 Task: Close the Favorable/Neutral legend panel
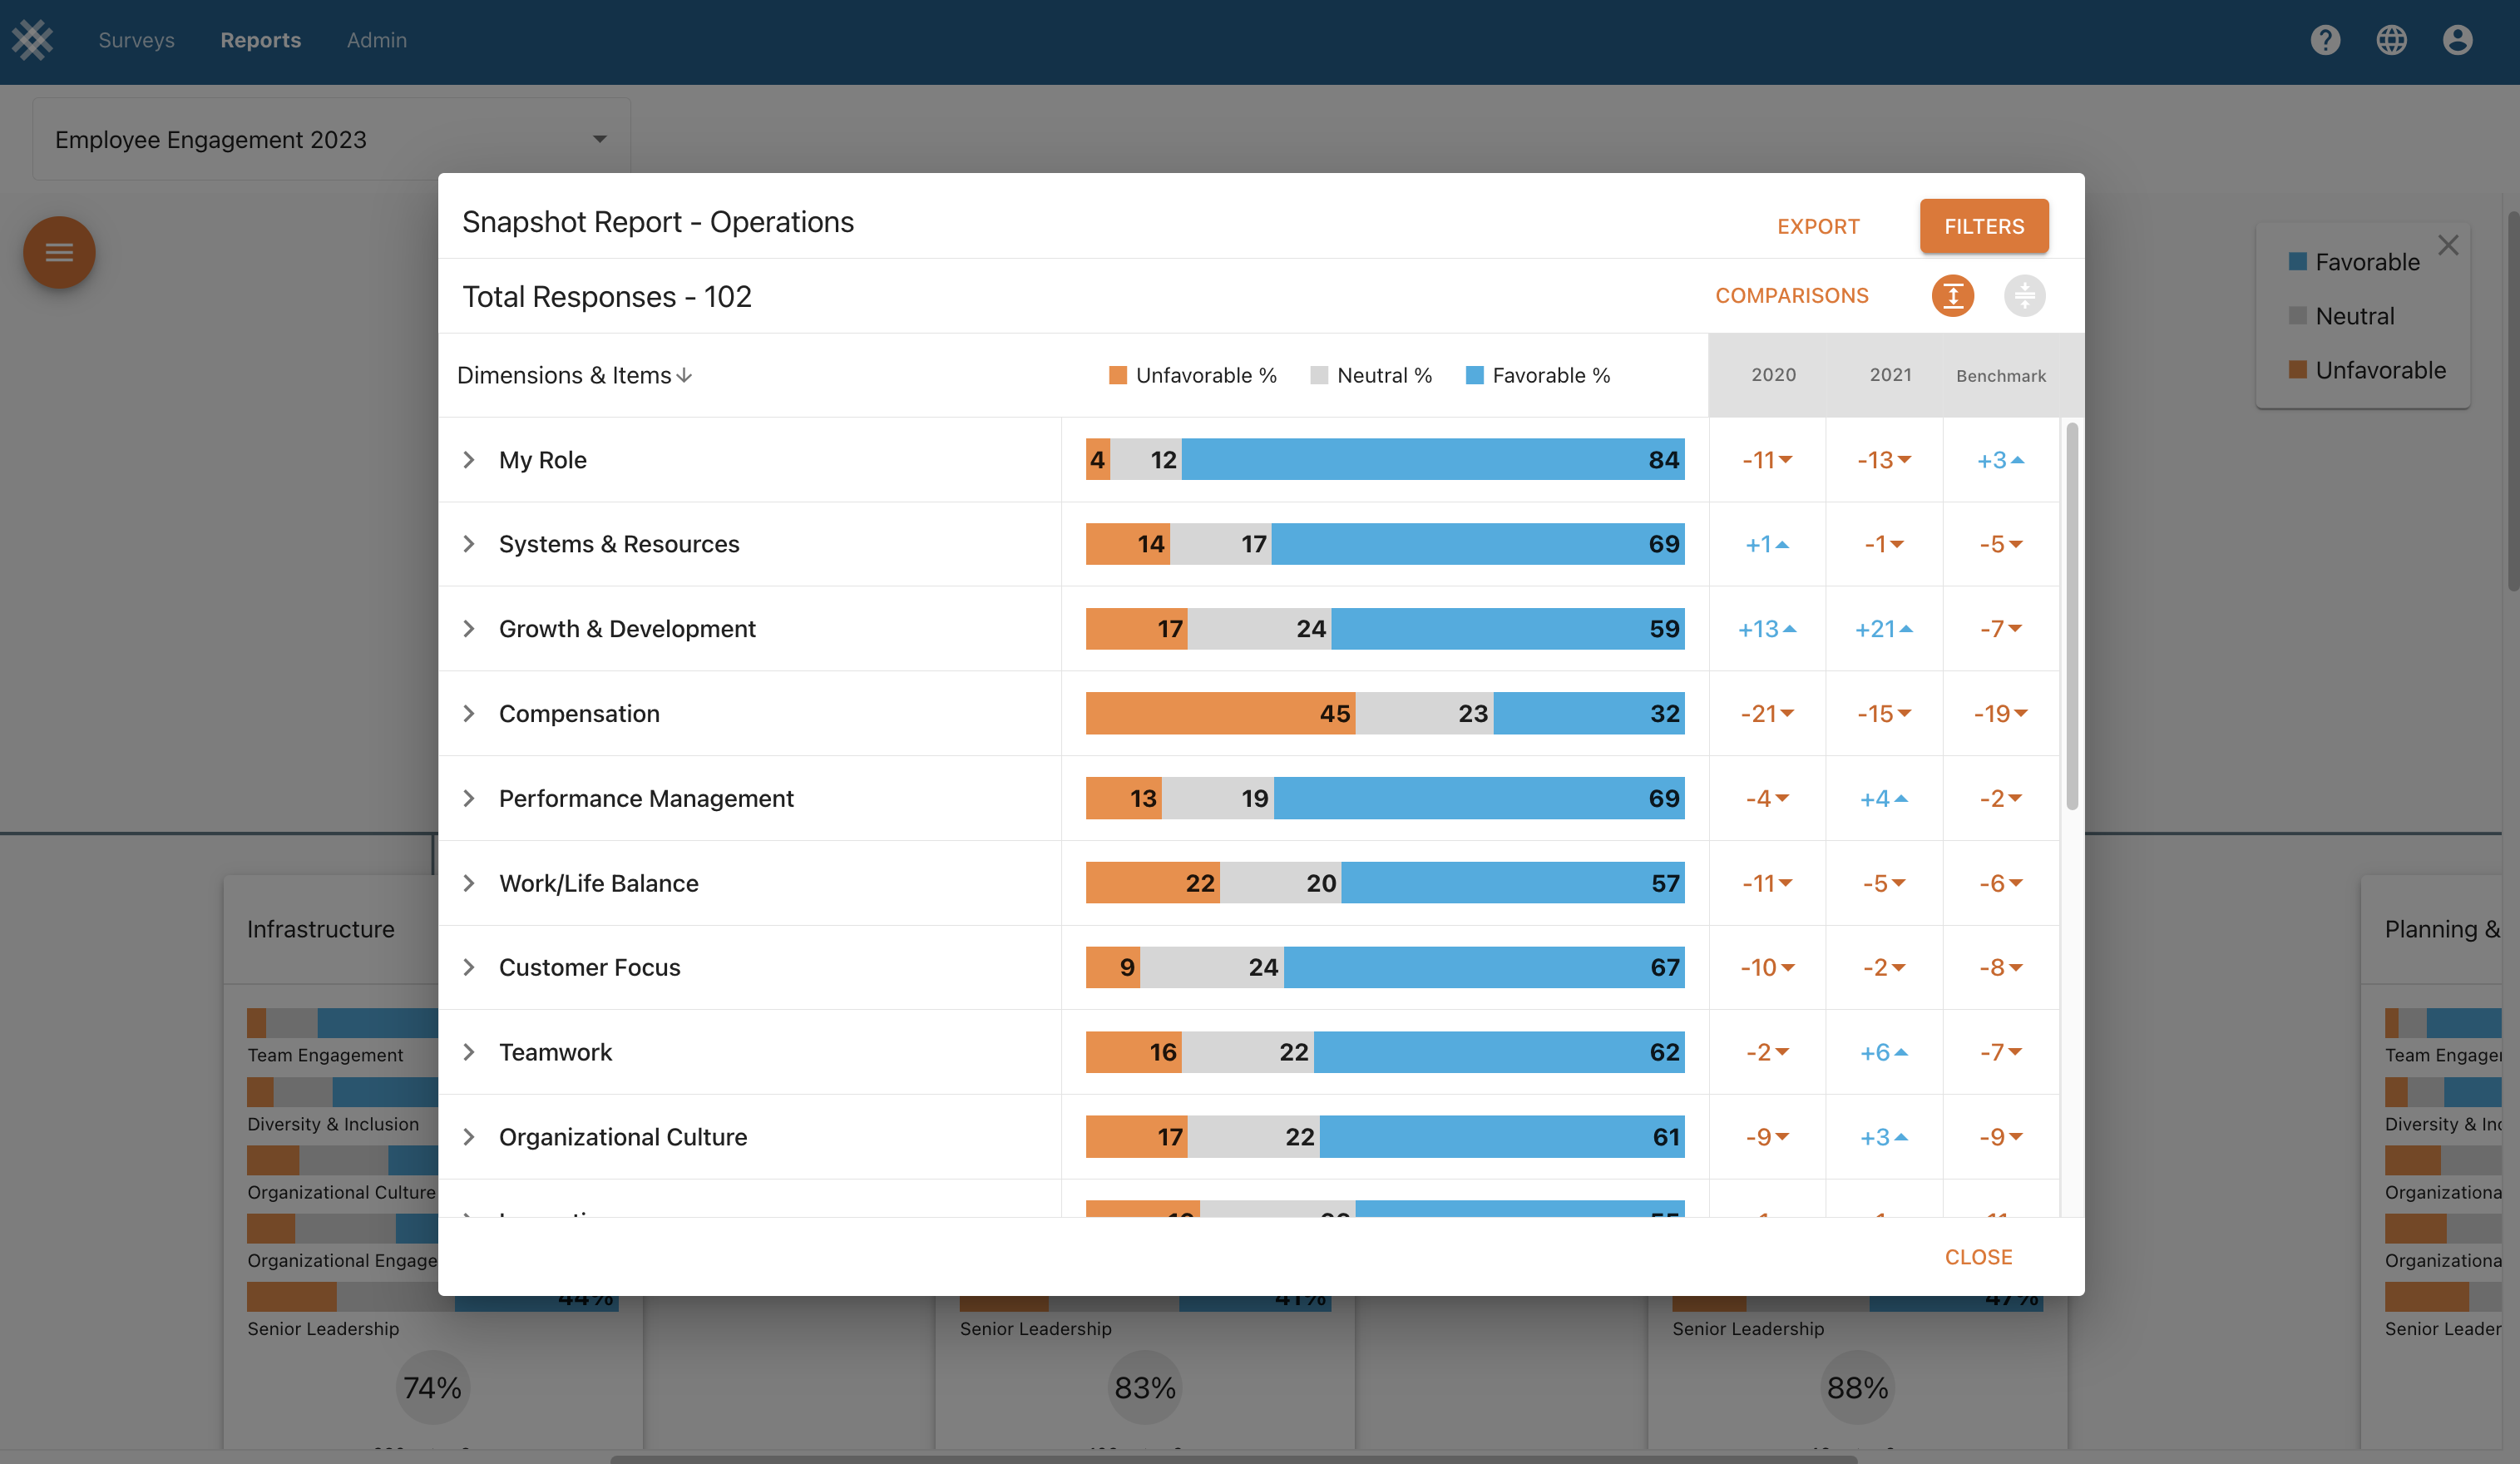coord(2448,245)
